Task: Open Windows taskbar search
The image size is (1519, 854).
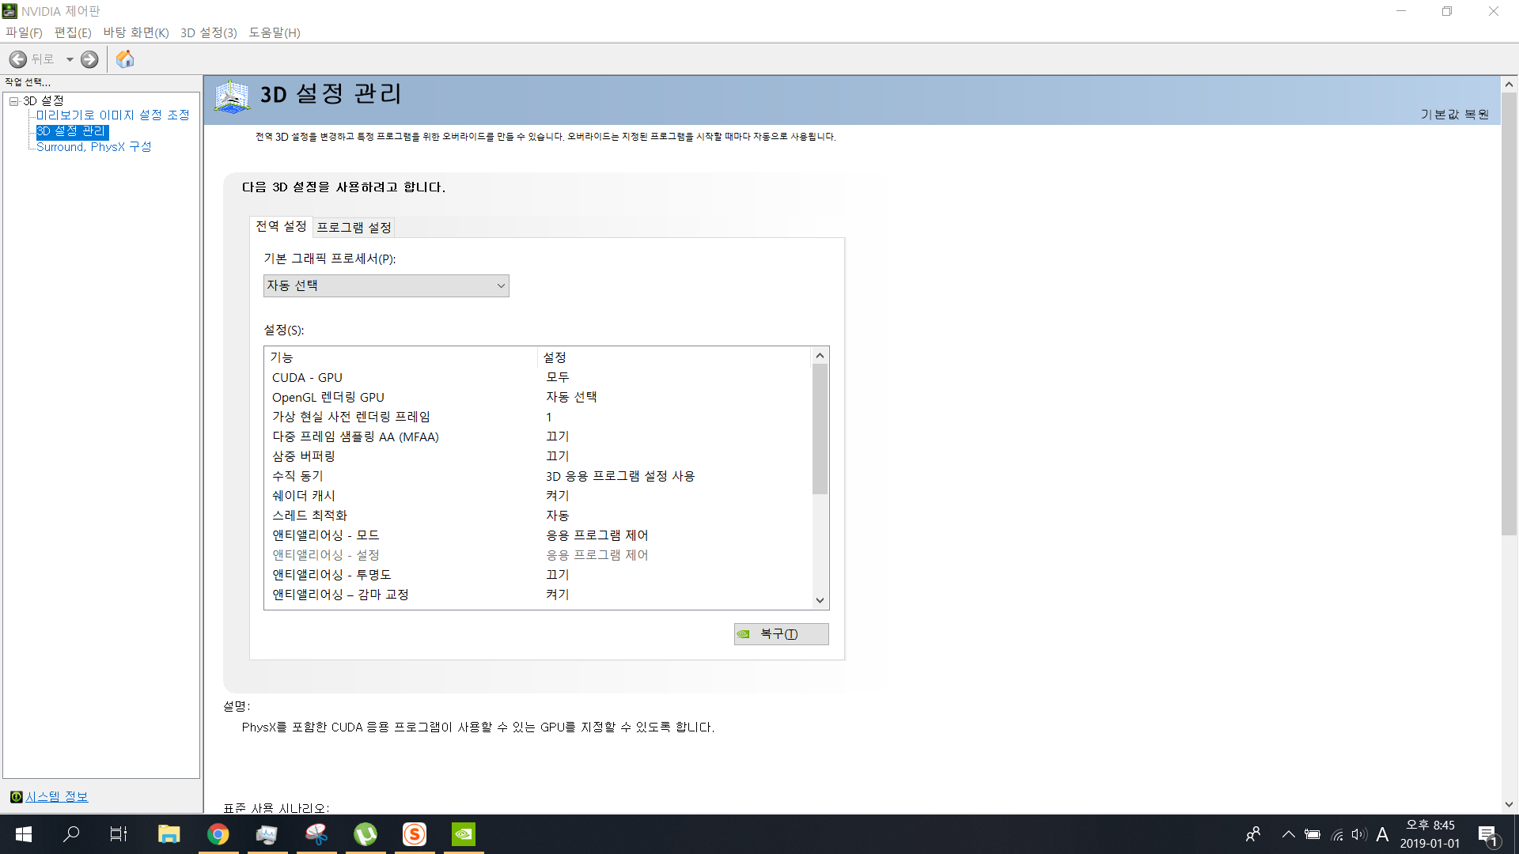Action: (x=71, y=834)
